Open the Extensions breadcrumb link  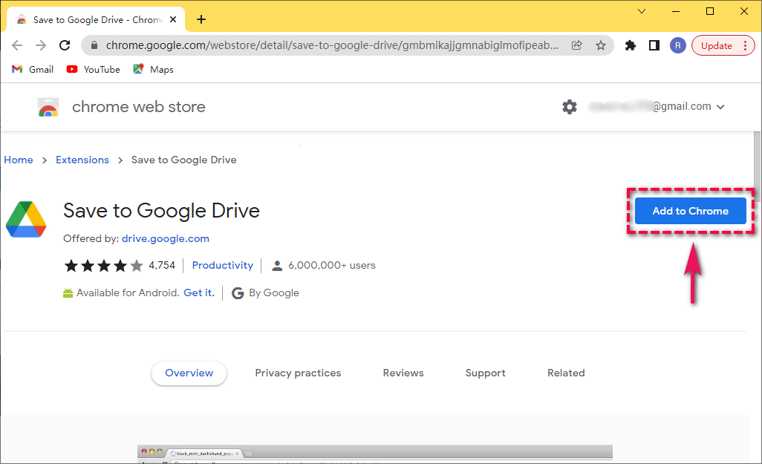(x=82, y=160)
